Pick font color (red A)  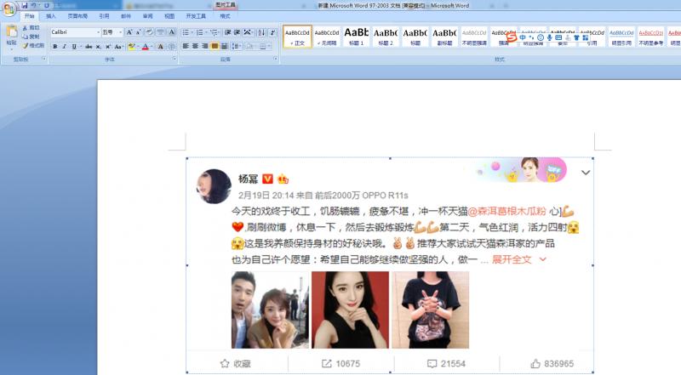146,47
